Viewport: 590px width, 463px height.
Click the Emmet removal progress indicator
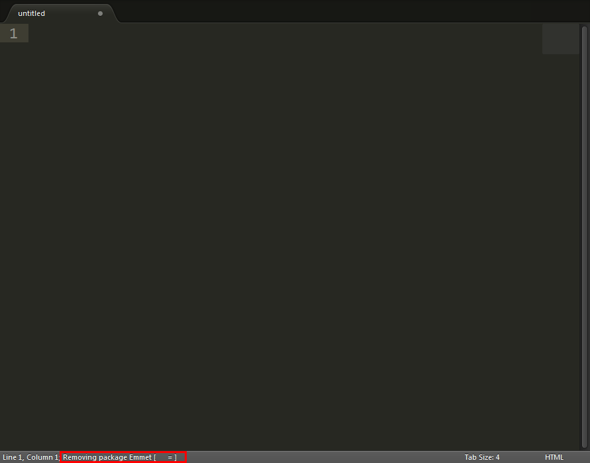coord(165,457)
